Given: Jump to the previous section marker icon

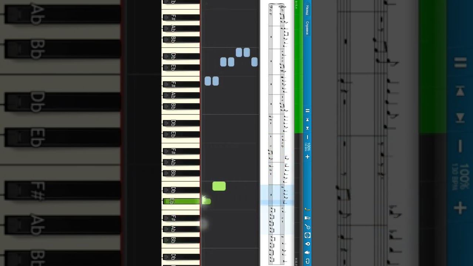Looking at the screenshot, I should click(x=307, y=120).
